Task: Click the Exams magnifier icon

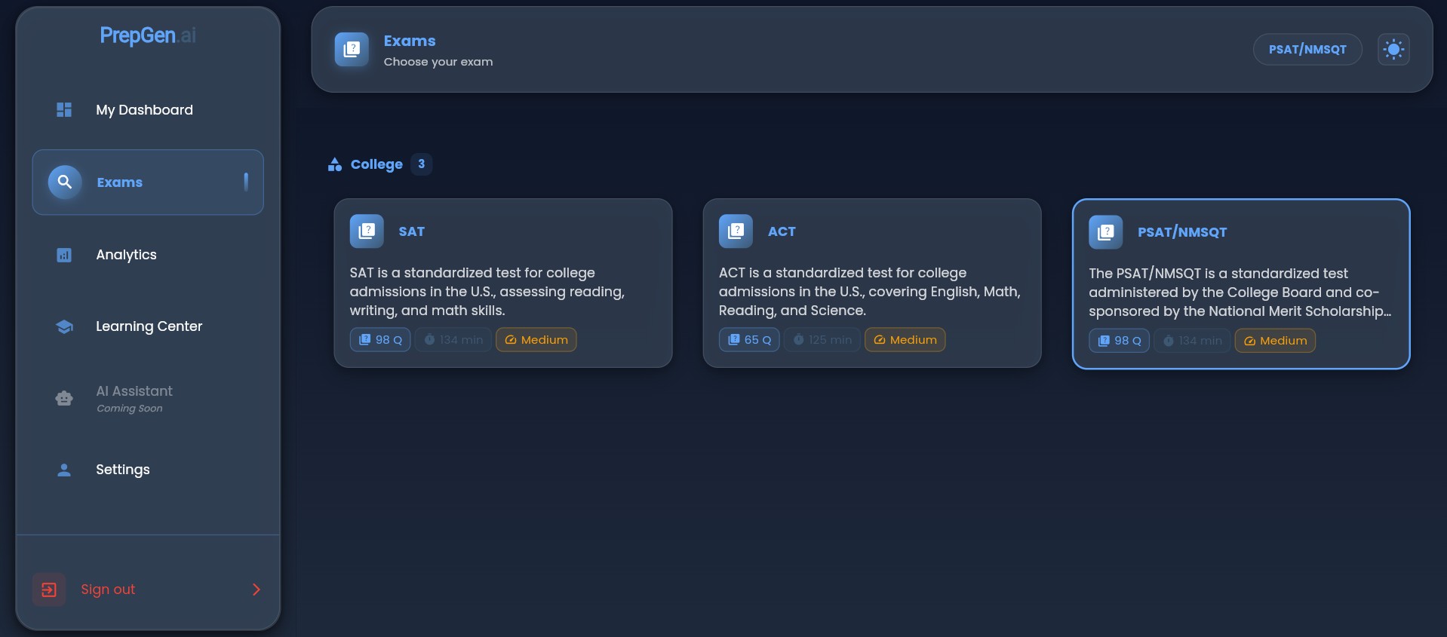Action: [65, 182]
